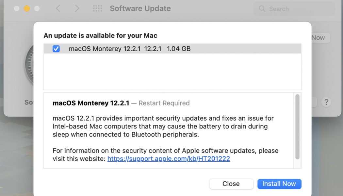Click the Software Update window title
The height and width of the screenshot is (196, 343).
tap(140, 8)
